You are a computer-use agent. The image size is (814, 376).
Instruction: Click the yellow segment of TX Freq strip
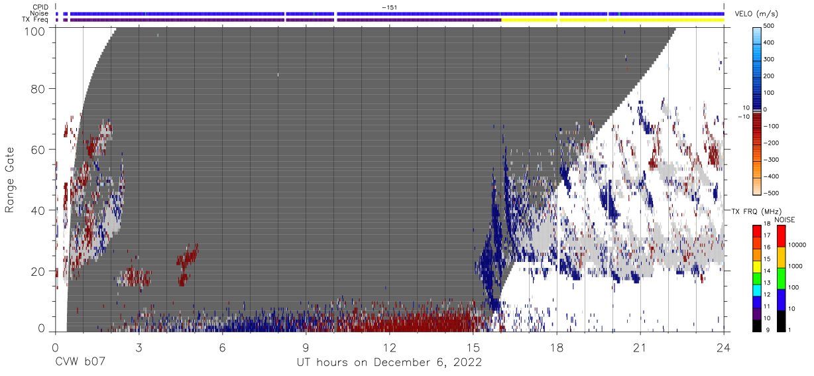[x=612, y=20]
